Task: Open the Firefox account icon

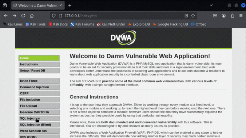Action: click(x=224, y=16)
